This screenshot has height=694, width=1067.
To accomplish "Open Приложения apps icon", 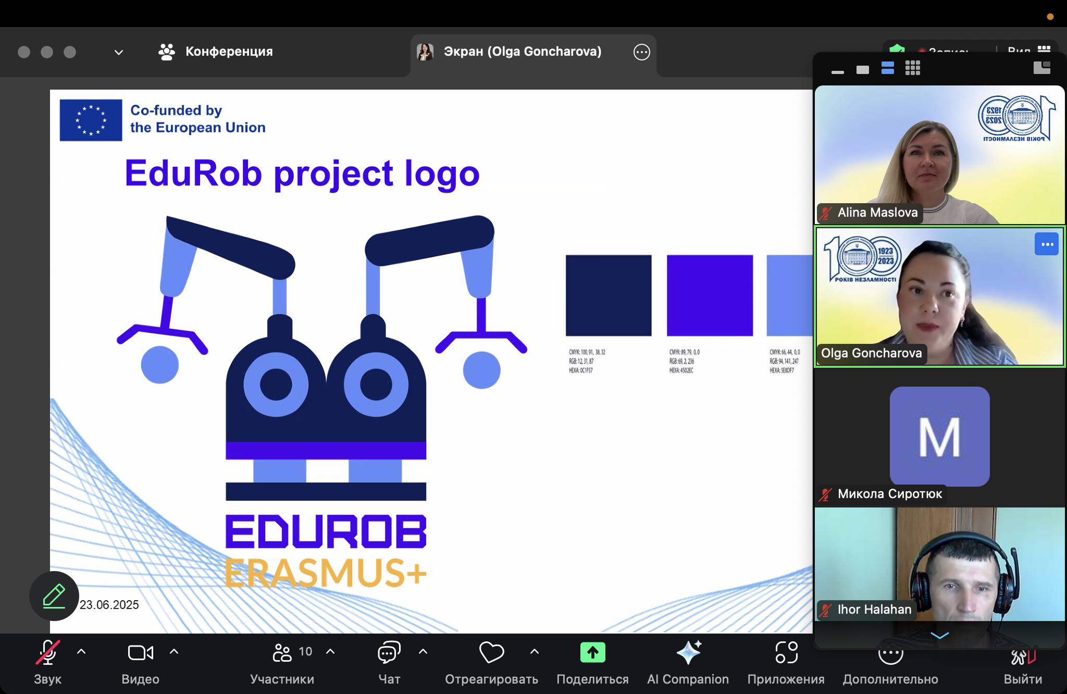I will (786, 653).
